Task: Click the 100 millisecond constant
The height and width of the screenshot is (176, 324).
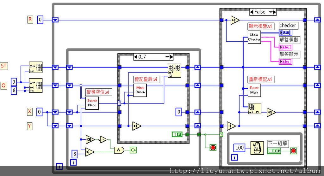Action: pyautogui.click(x=240, y=148)
